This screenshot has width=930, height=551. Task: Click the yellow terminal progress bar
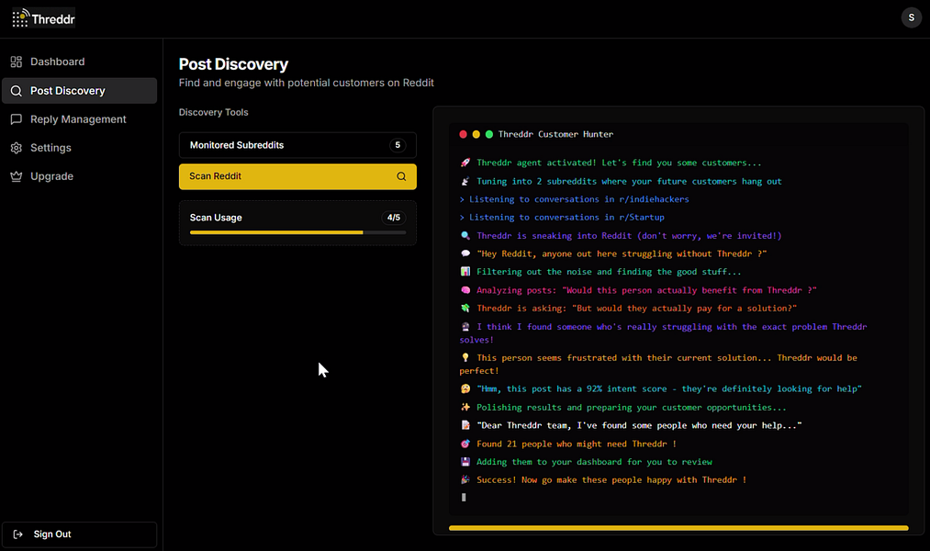[678, 528]
